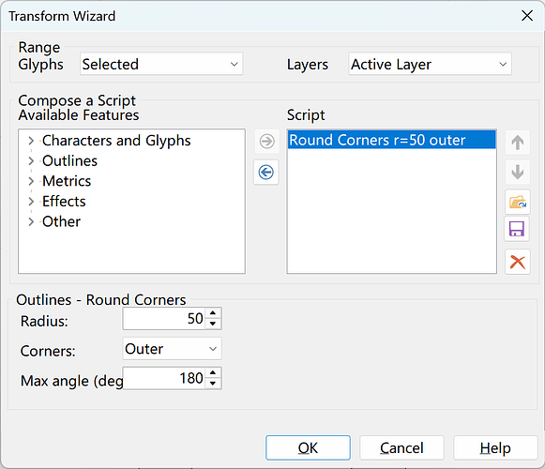The width and height of the screenshot is (545, 469).
Task: Expand the Outlines tree node
Action: click(31, 161)
